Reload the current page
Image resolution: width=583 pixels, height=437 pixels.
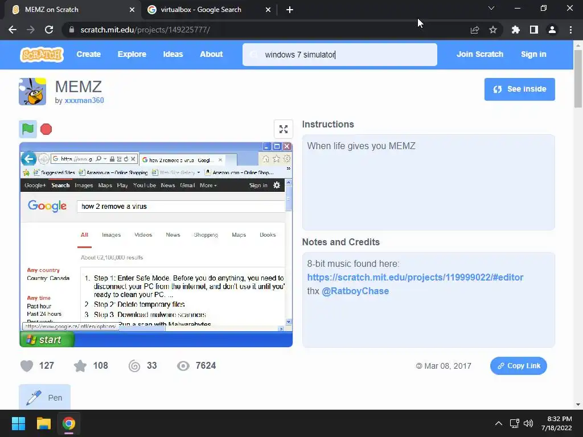tap(49, 30)
